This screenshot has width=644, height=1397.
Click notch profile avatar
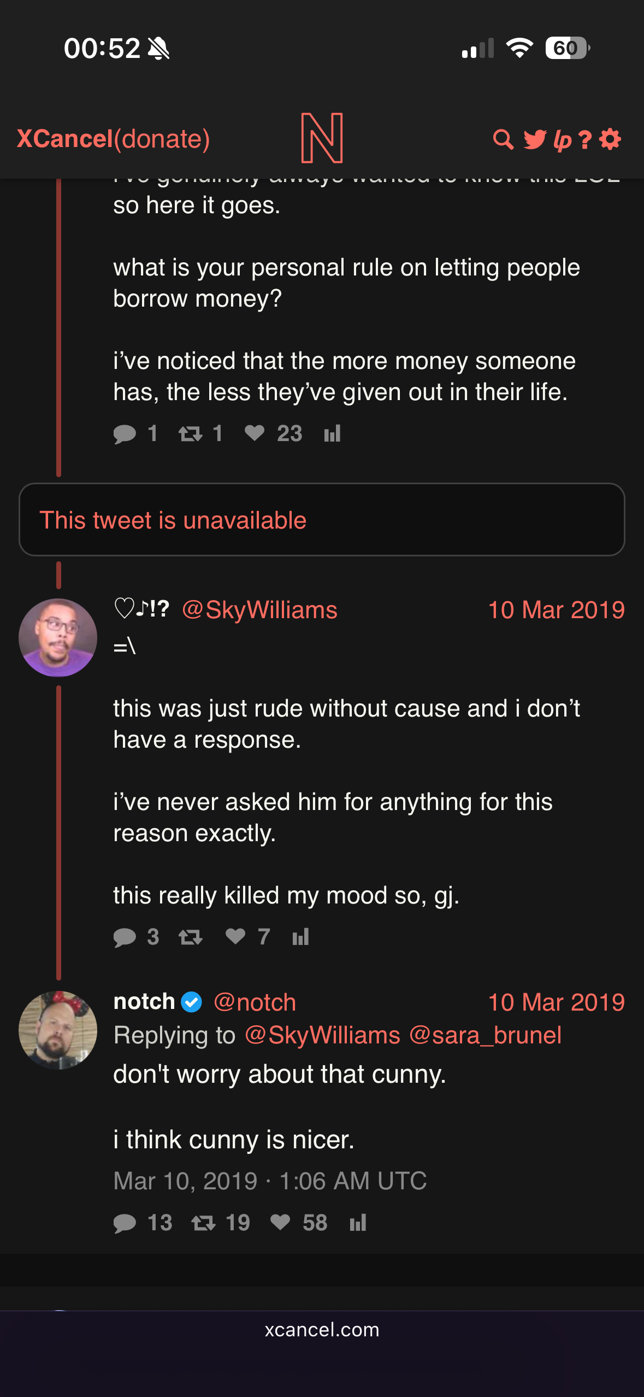(x=58, y=1030)
